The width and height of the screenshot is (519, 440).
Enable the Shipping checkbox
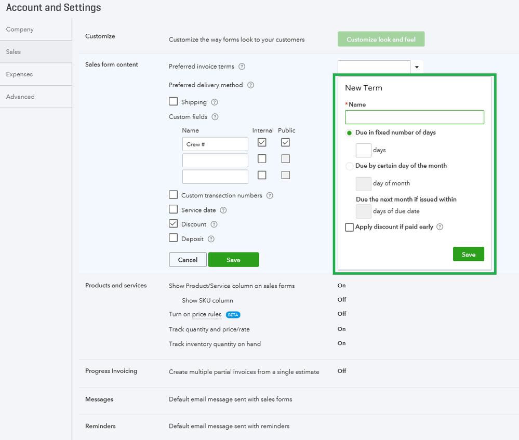(174, 102)
